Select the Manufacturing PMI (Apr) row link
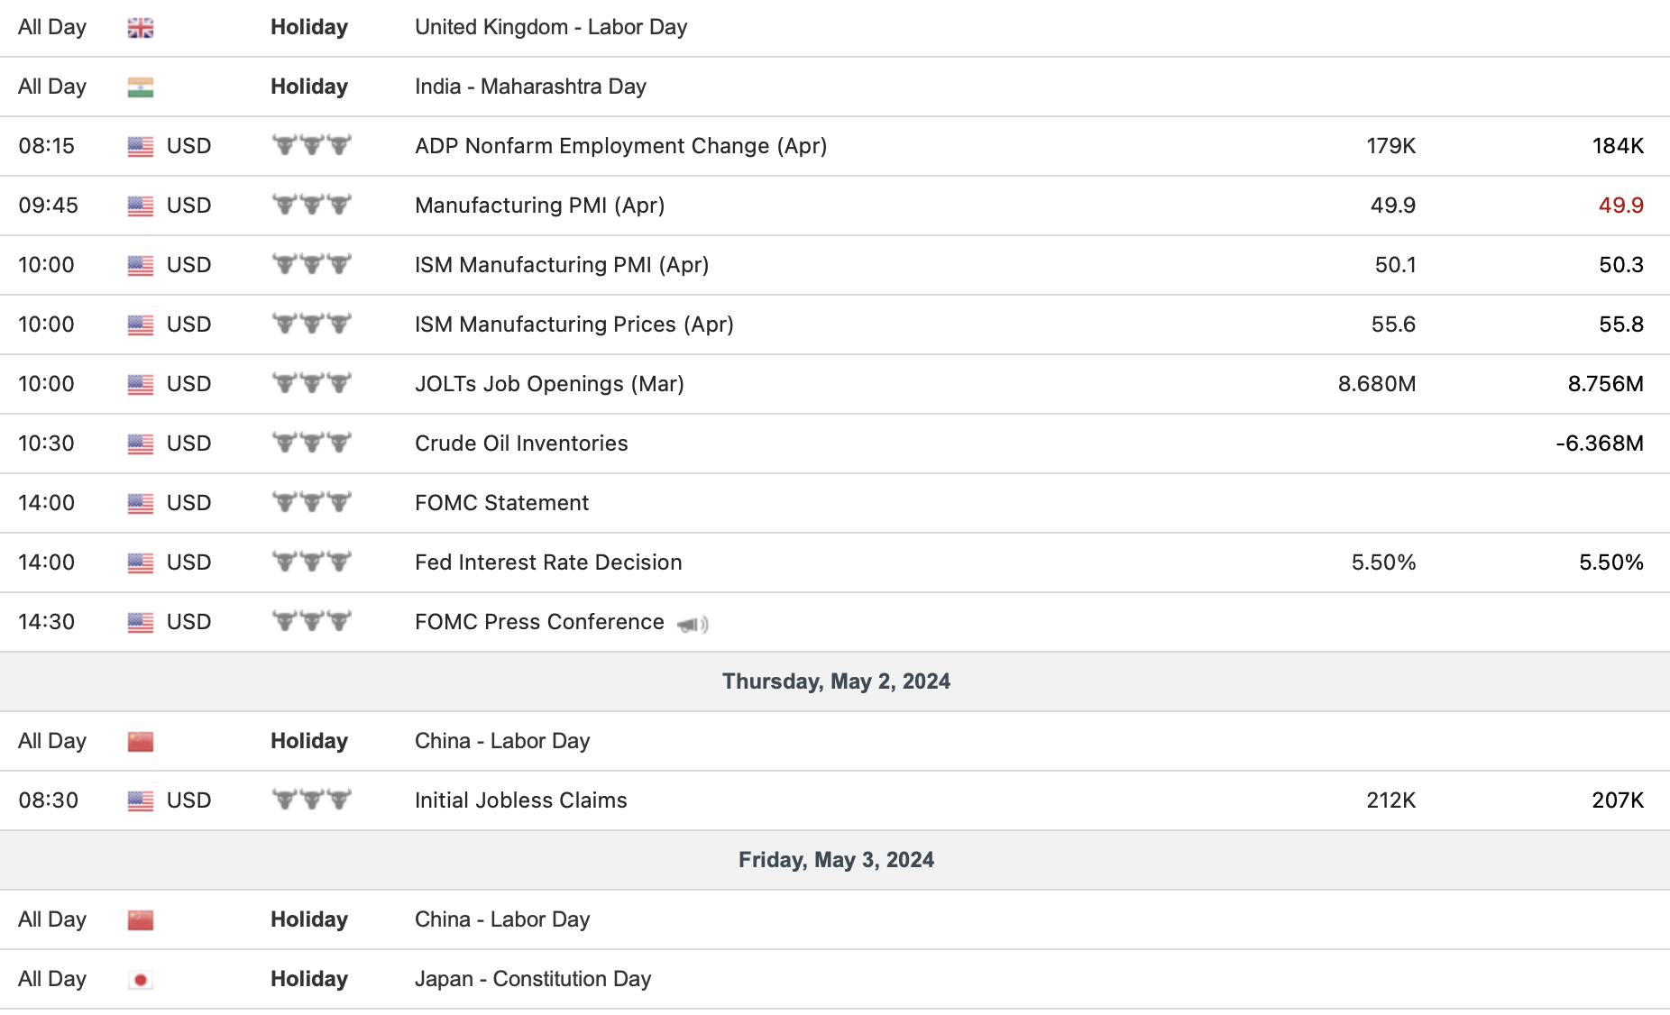 click(x=539, y=206)
